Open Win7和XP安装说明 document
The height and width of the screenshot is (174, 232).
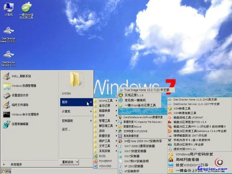point(143,161)
